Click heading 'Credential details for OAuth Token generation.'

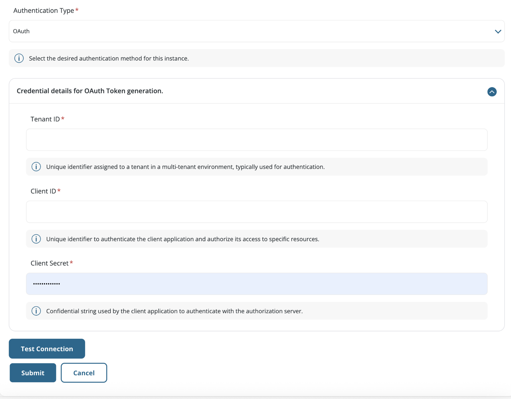pyautogui.click(x=90, y=91)
